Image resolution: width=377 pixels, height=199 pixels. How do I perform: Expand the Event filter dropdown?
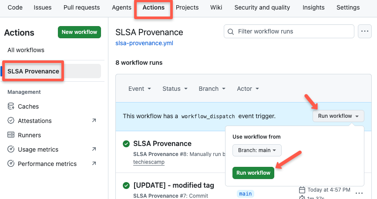point(139,89)
